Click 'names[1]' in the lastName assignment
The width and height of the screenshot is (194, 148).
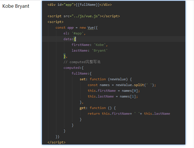[x=128, y=96]
